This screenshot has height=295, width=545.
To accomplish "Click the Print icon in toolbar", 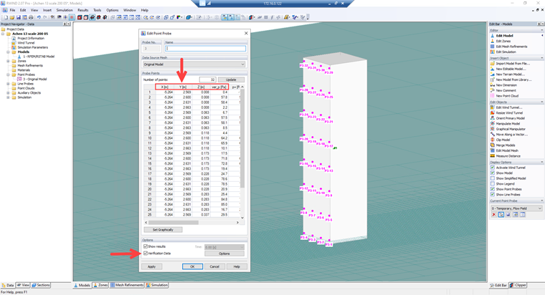I will pos(31,17).
